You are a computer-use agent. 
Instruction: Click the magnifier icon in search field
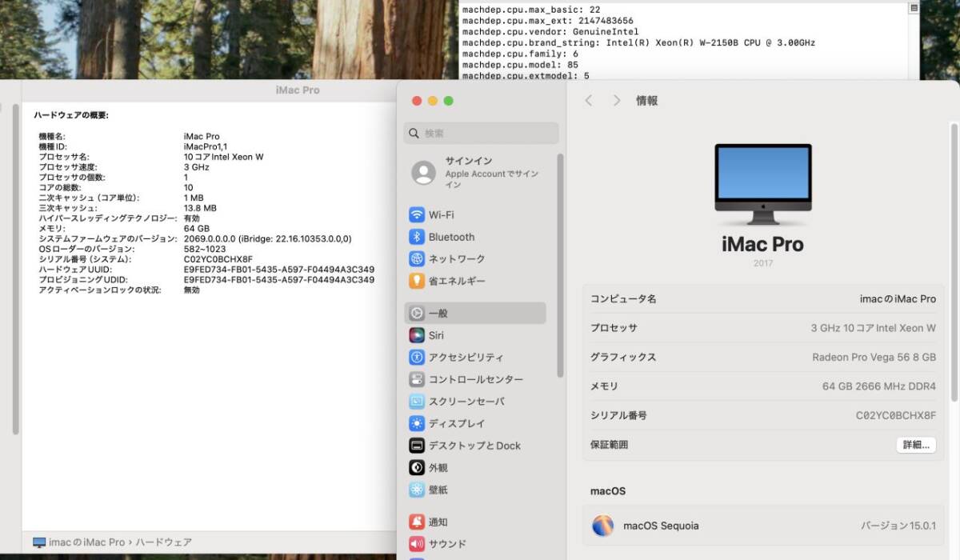414,134
